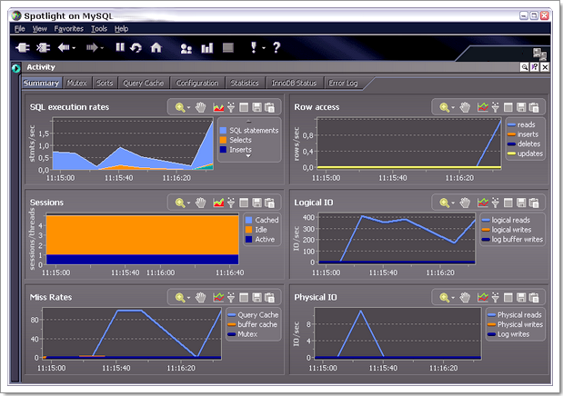
Task: Open the bar chart icon in toolbar
Action: pos(207,48)
